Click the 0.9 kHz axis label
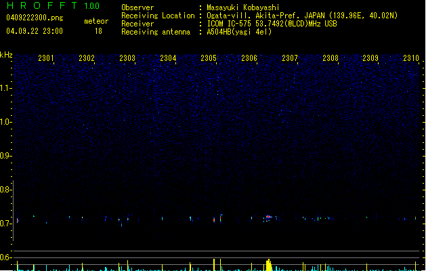 pos(6,156)
